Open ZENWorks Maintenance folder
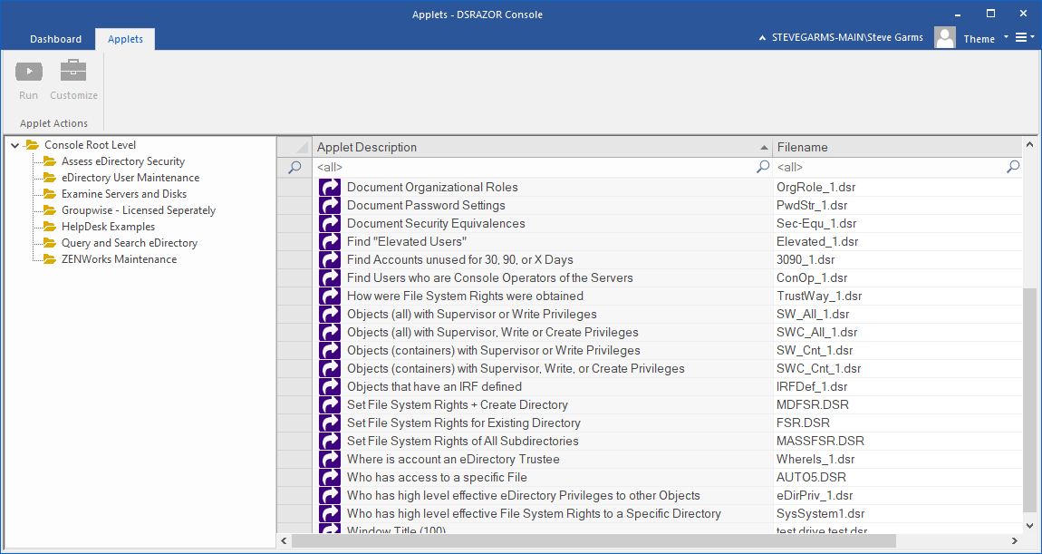 coord(119,259)
